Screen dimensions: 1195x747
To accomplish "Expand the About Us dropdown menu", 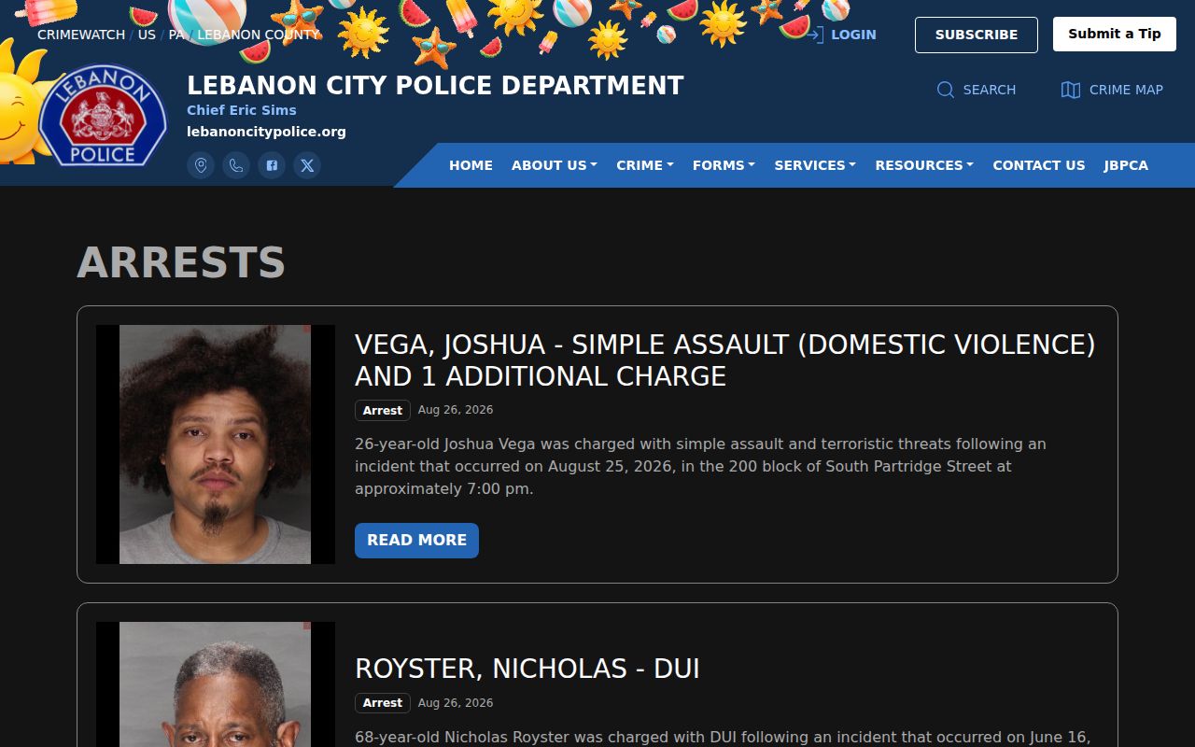I will click(x=555, y=165).
